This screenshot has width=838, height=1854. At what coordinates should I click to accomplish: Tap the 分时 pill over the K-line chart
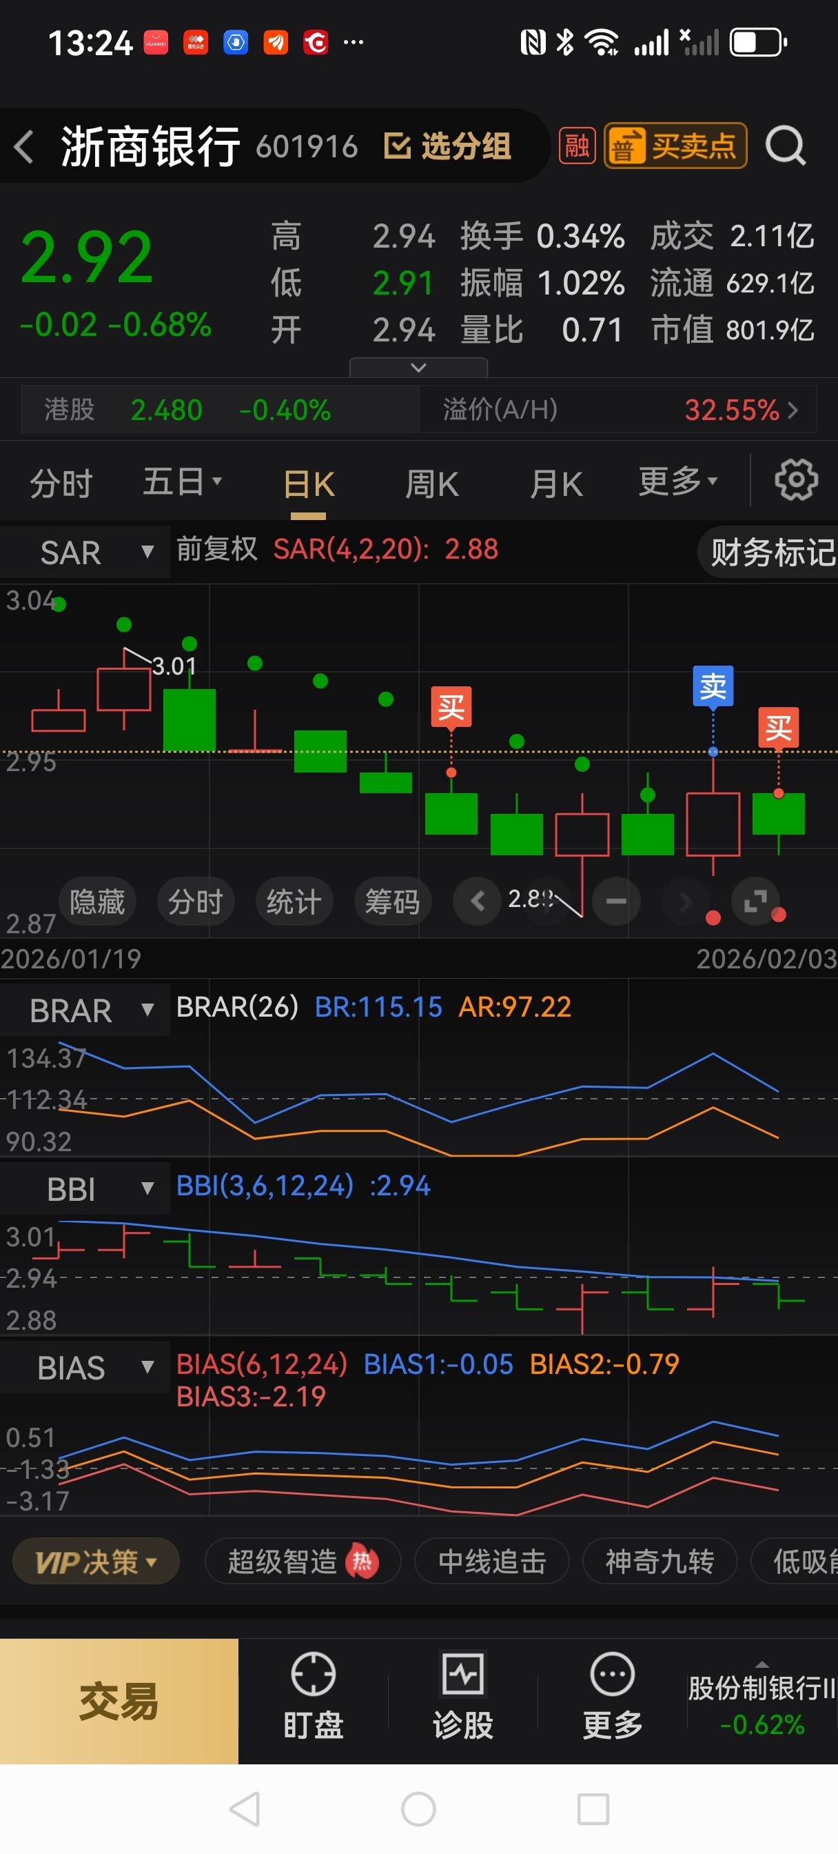(196, 901)
